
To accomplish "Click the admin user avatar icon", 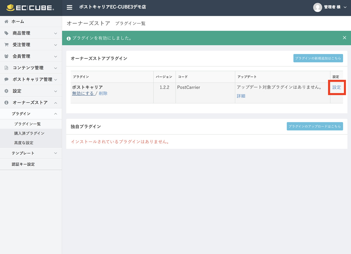I will (317, 7).
